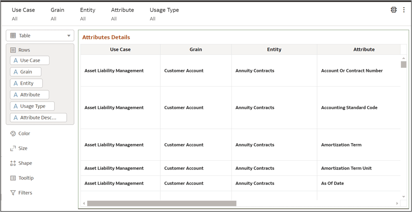Select the Attribute pill in Rows
The width and height of the screenshot is (412, 212).
click(30, 95)
